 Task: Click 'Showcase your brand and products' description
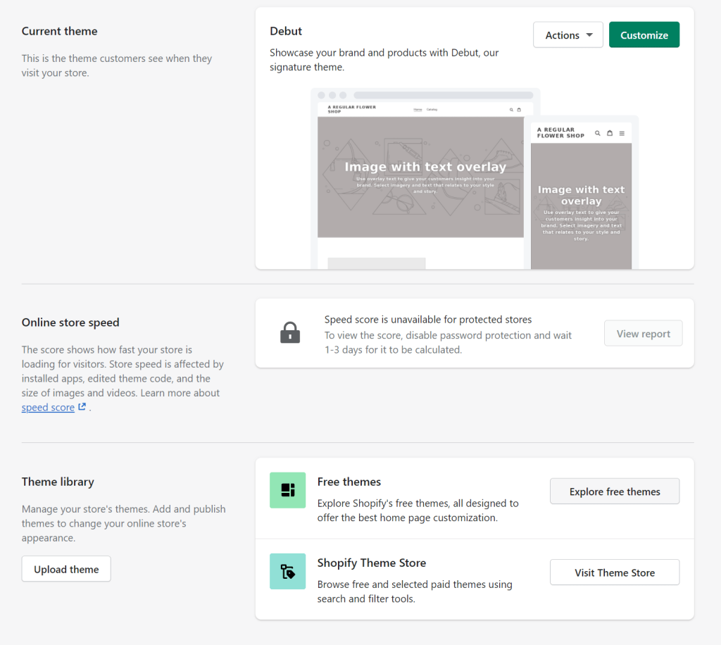(384, 60)
